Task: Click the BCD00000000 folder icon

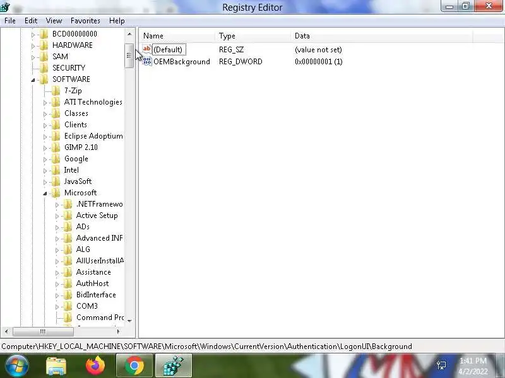Action: click(44, 34)
